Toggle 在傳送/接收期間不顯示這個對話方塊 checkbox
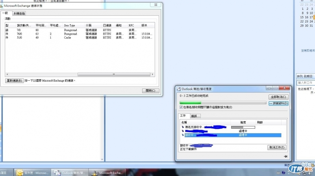 181,107
